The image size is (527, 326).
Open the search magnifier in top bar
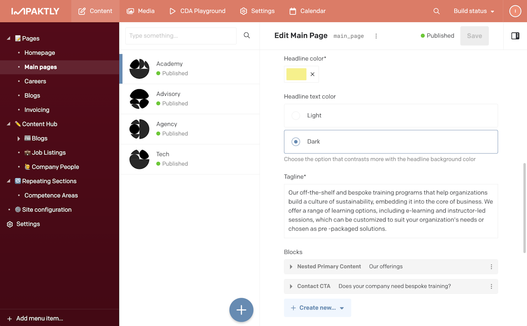tap(437, 11)
